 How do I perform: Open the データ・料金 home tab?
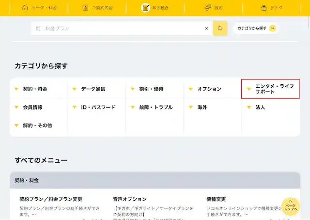39,8
